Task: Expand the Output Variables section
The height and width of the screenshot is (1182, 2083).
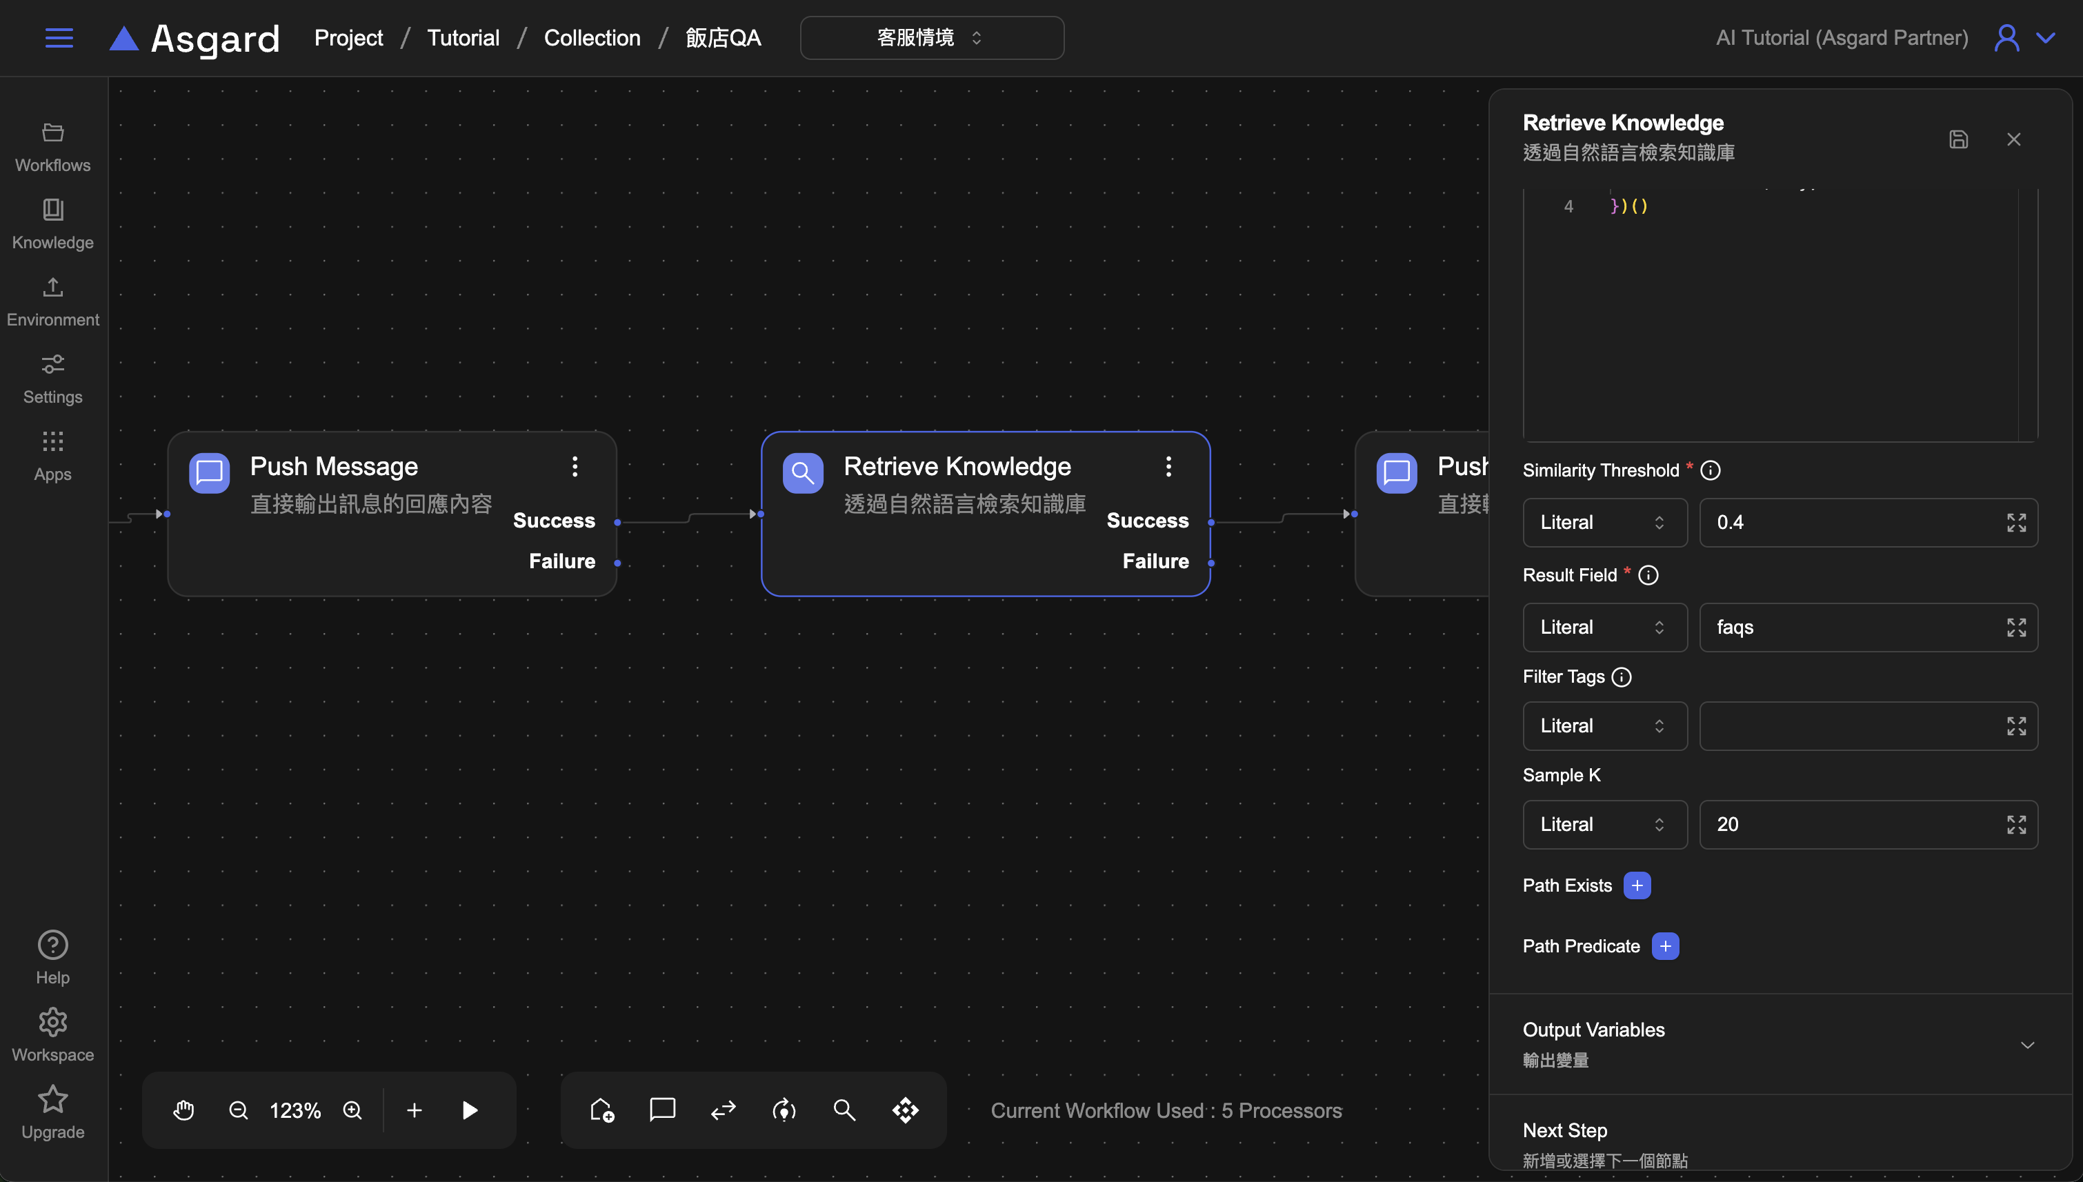Action: pyautogui.click(x=2027, y=1044)
